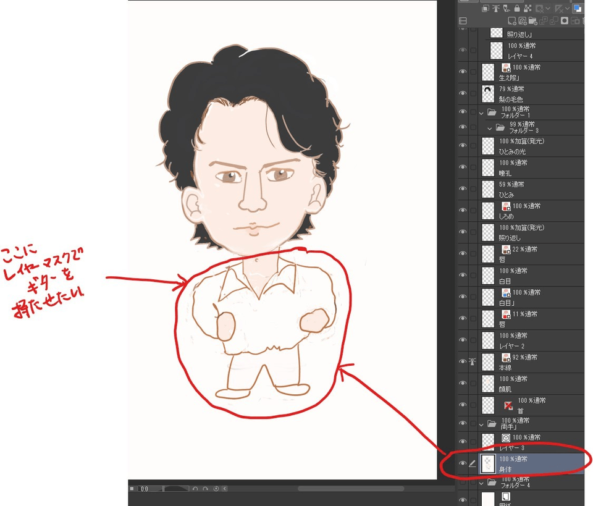This screenshot has width=593, height=506.
Task: Set as reference layer lighthouse icon in toolbar
Action: click(x=496, y=8)
